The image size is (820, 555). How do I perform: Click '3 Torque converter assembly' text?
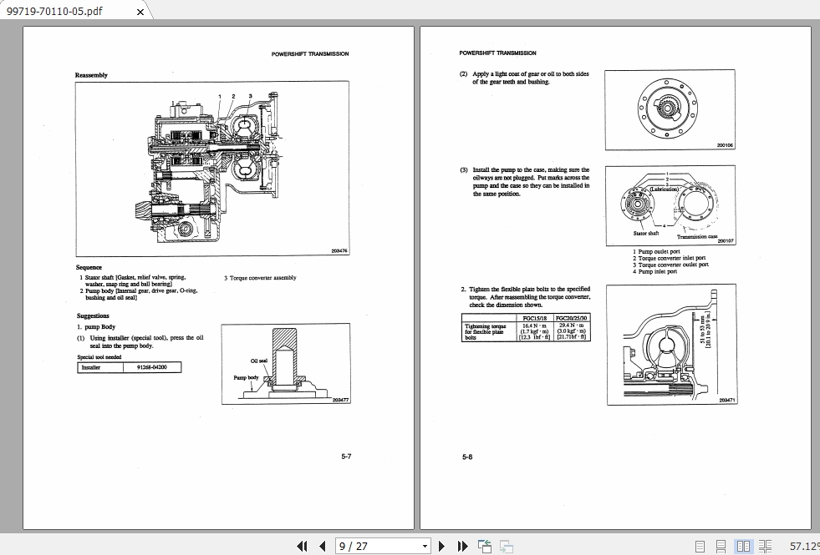[x=260, y=278]
